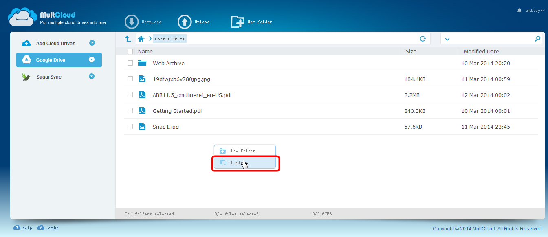Click the 57.6KB size value
This screenshot has height=237, width=548.
pyautogui.click(x=413, y=127)
